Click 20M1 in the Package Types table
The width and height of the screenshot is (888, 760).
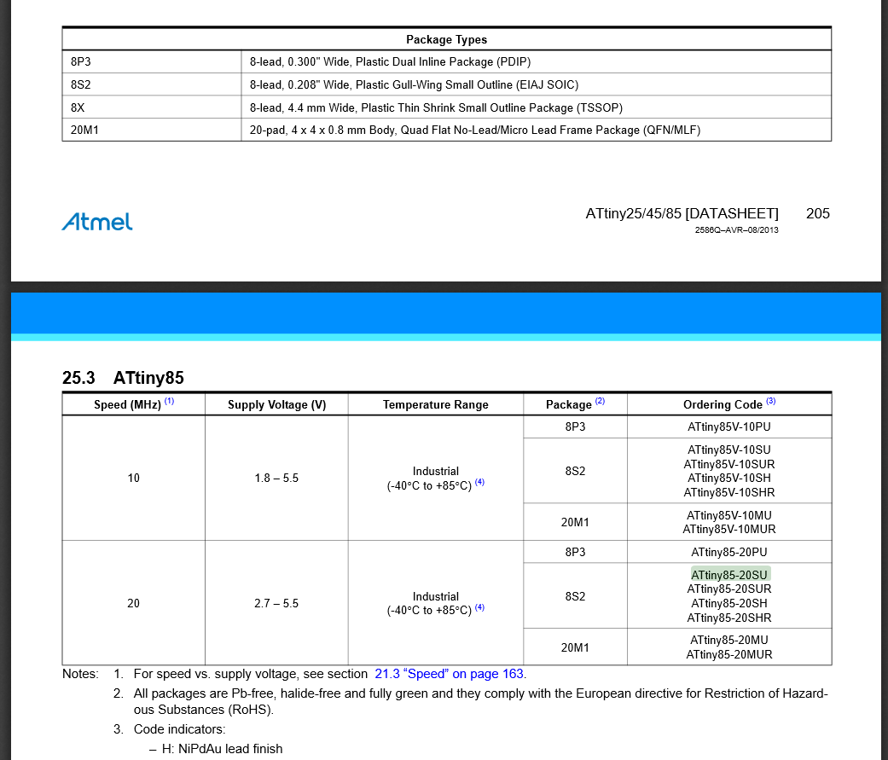85,131
